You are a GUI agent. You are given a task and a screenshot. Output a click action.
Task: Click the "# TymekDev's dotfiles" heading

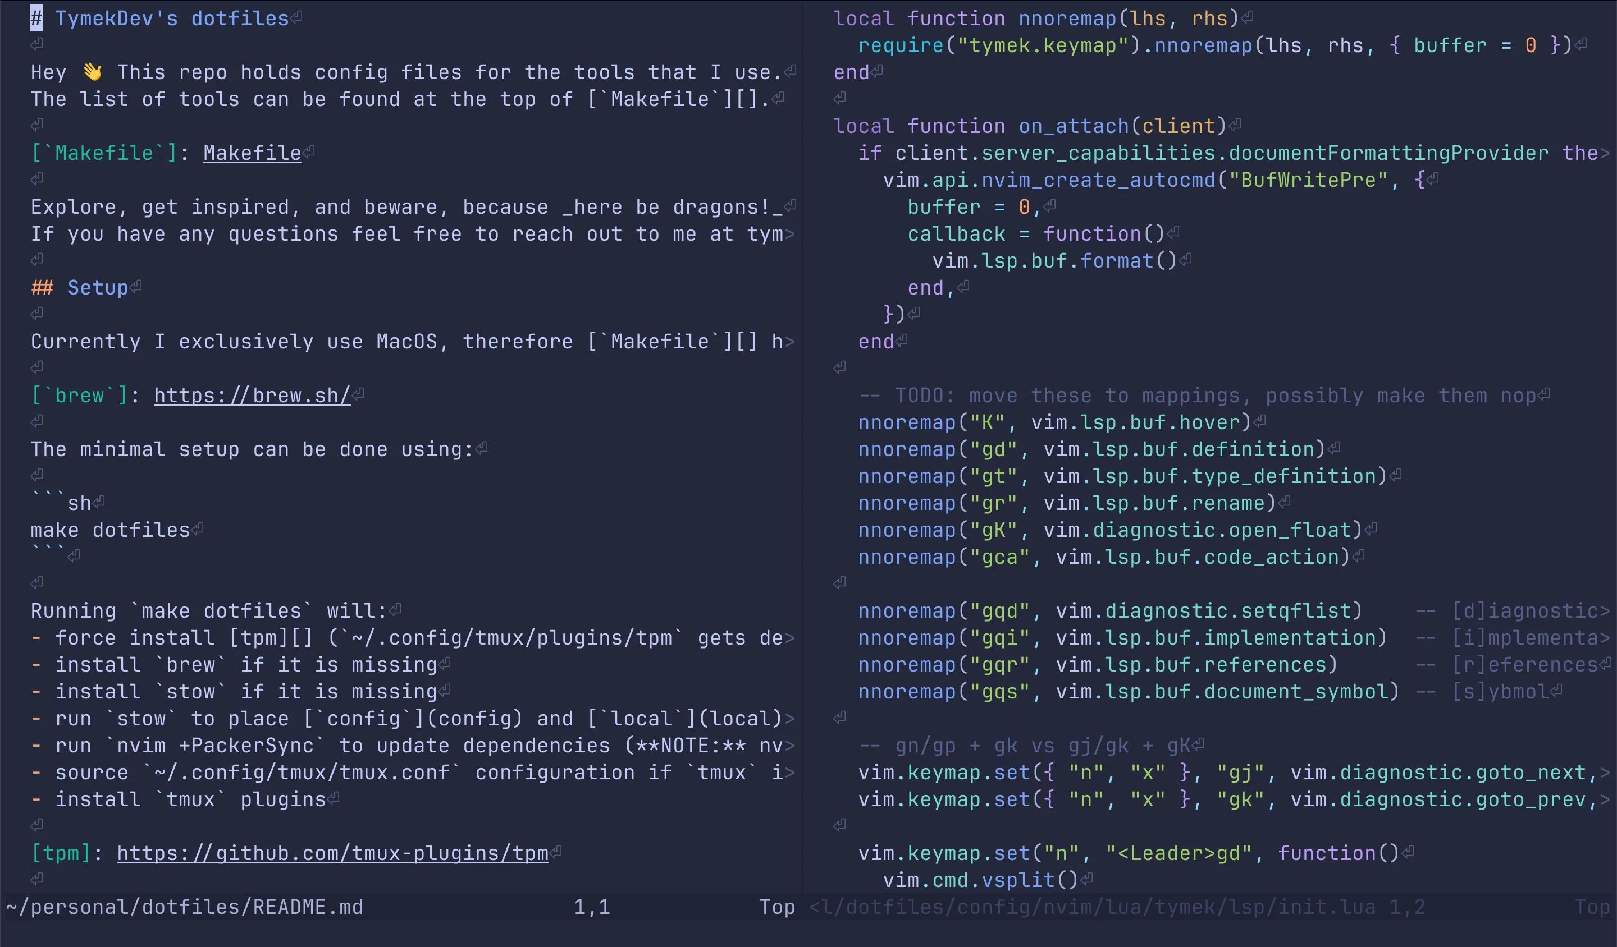click(160, 19)
